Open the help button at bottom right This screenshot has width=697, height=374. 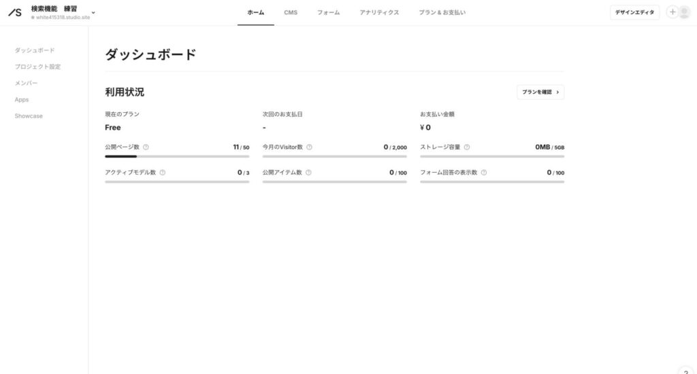point(685,369)
